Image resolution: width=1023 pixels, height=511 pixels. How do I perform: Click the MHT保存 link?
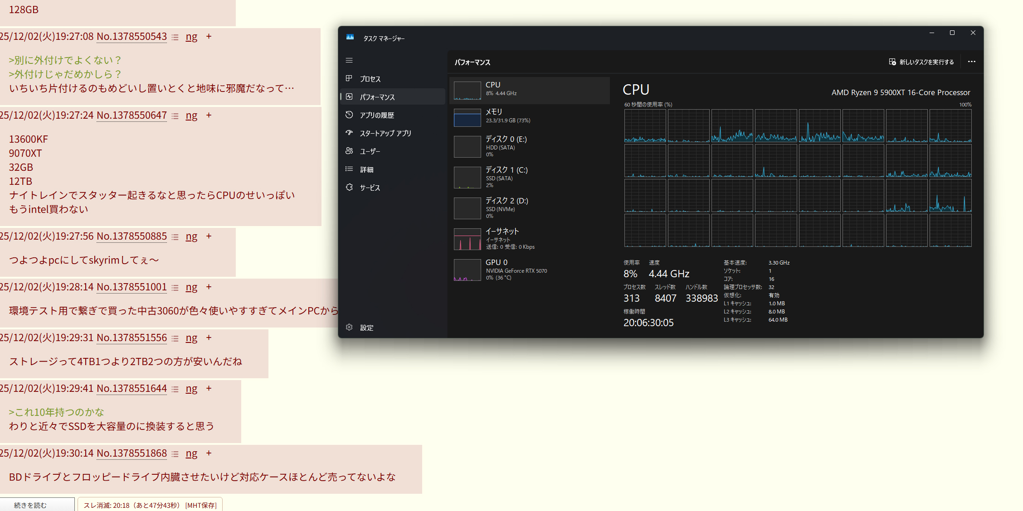pos(201,505)
